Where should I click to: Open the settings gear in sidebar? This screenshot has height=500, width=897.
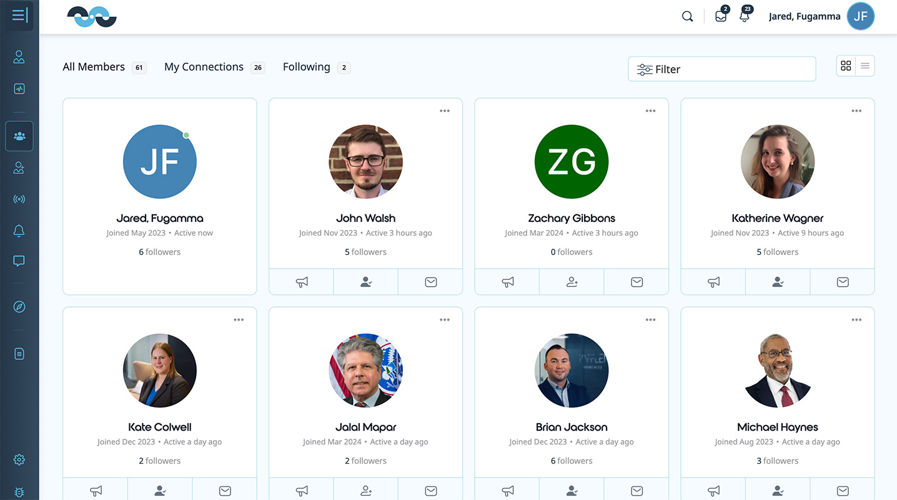[x=19, y=460]
